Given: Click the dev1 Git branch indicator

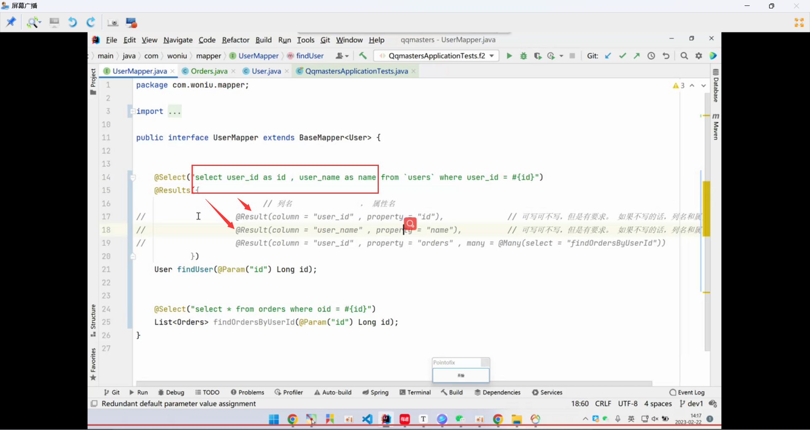Looking at the screenshot, I should (x=692, y=403).
